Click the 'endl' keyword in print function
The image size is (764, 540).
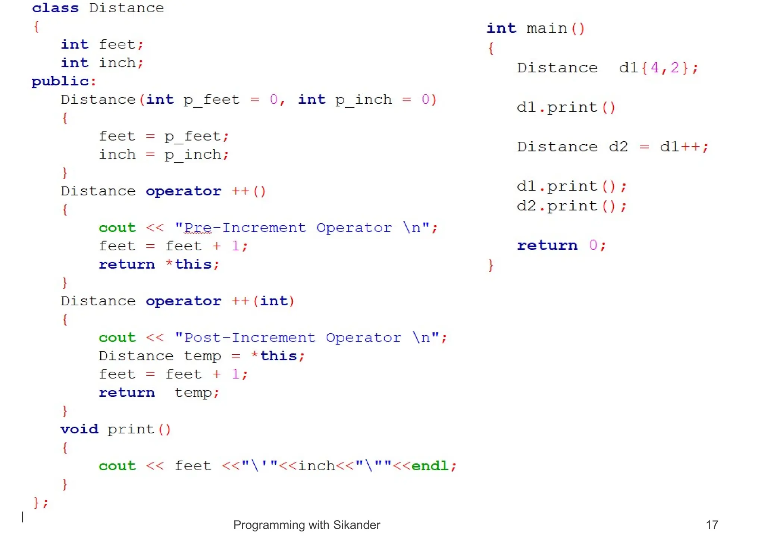(x=430, y=466)
